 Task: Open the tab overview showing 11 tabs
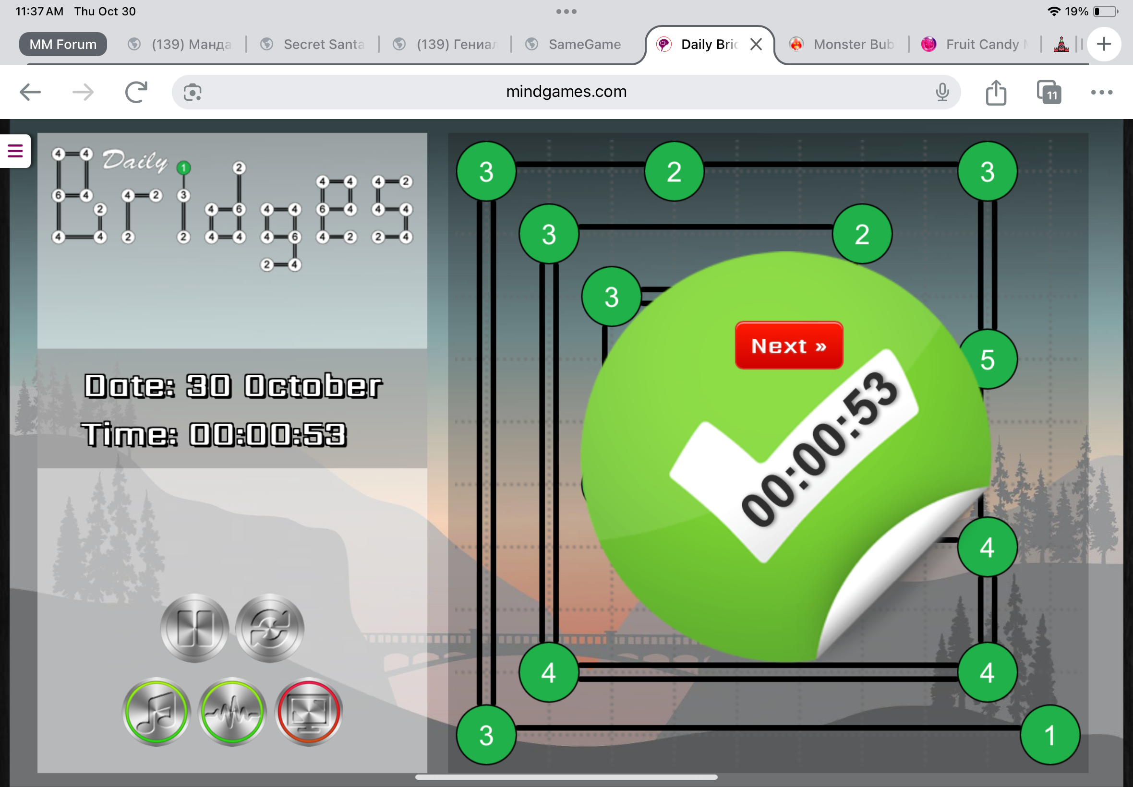click(x=1049, y=92)
